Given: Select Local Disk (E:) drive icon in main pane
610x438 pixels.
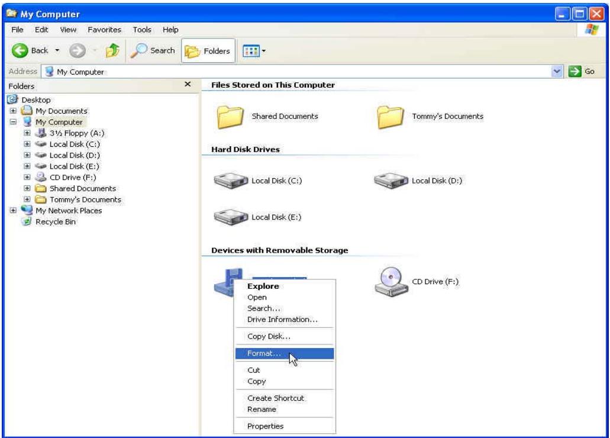Looking at the screenshot, I should click(231, 217).
